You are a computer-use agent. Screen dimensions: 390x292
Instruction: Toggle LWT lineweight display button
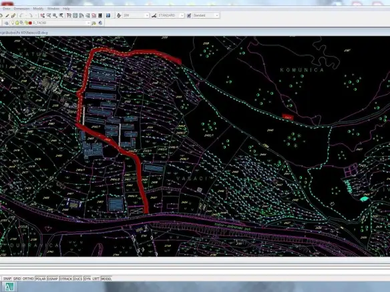tap(95, 279)
